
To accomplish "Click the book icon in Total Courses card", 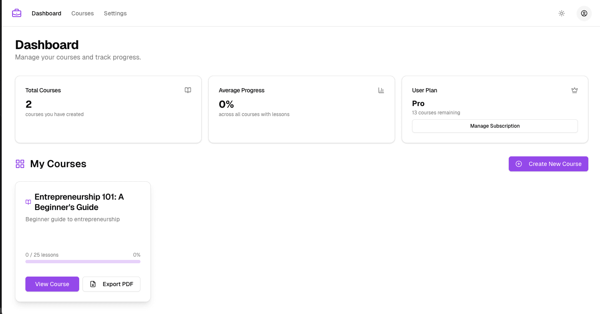I will pos(188,90).
